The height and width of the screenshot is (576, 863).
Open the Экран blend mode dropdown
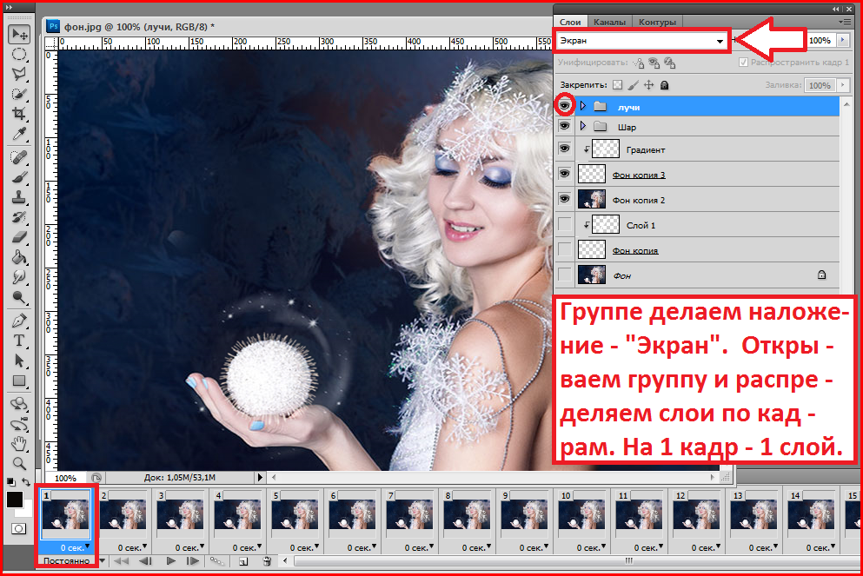(x=642, y=41)
